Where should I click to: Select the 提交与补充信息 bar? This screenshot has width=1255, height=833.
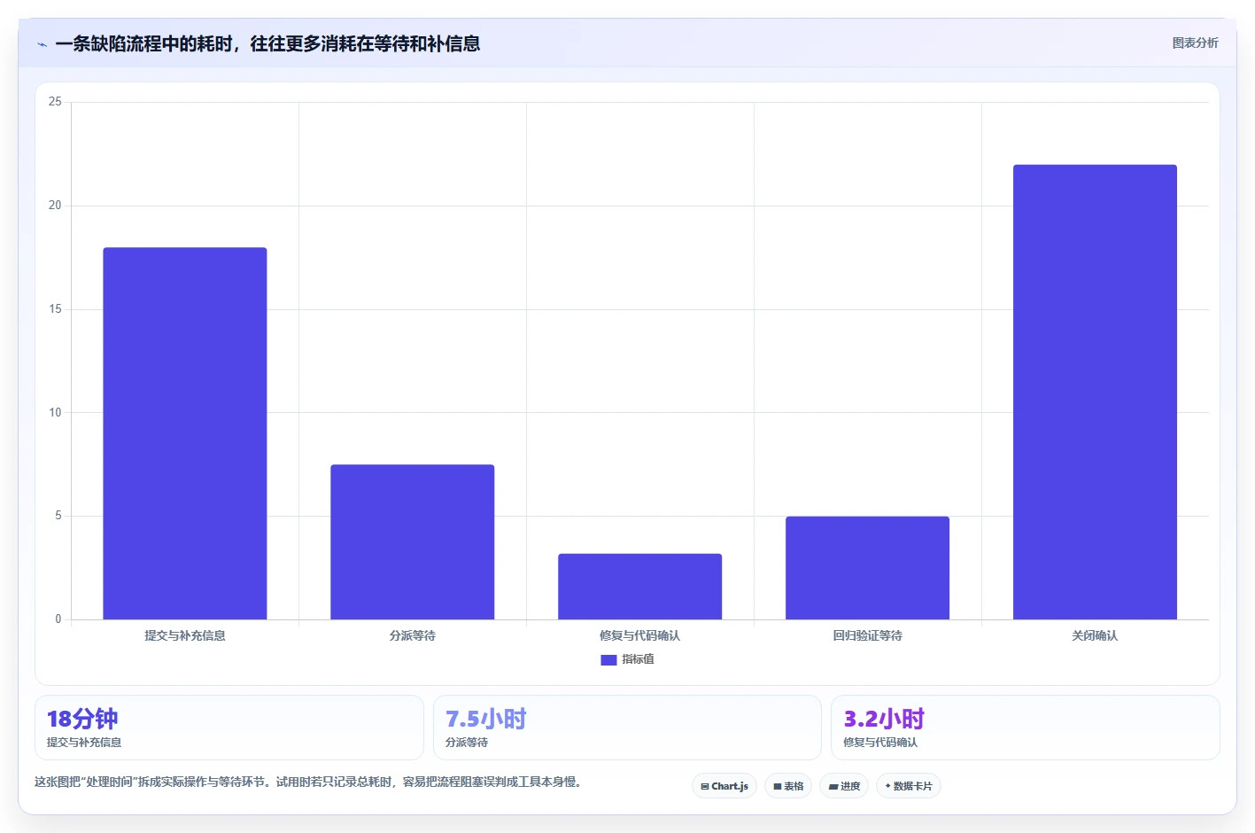[x=185, y=433]
